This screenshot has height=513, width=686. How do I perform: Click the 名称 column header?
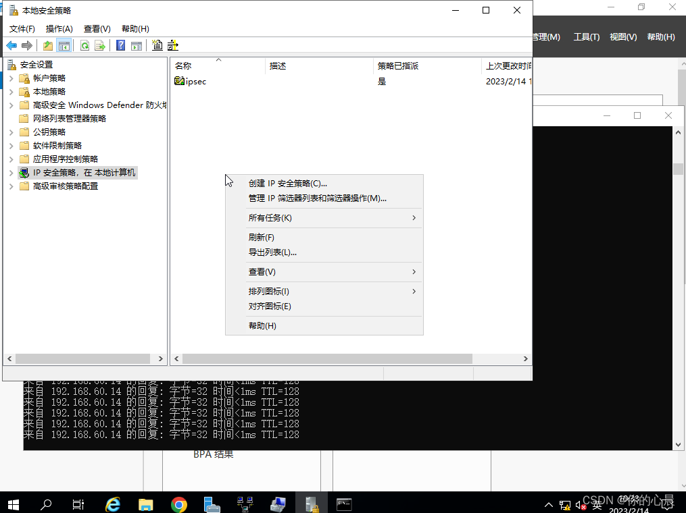pyautogui.click(x=183, y=66)
